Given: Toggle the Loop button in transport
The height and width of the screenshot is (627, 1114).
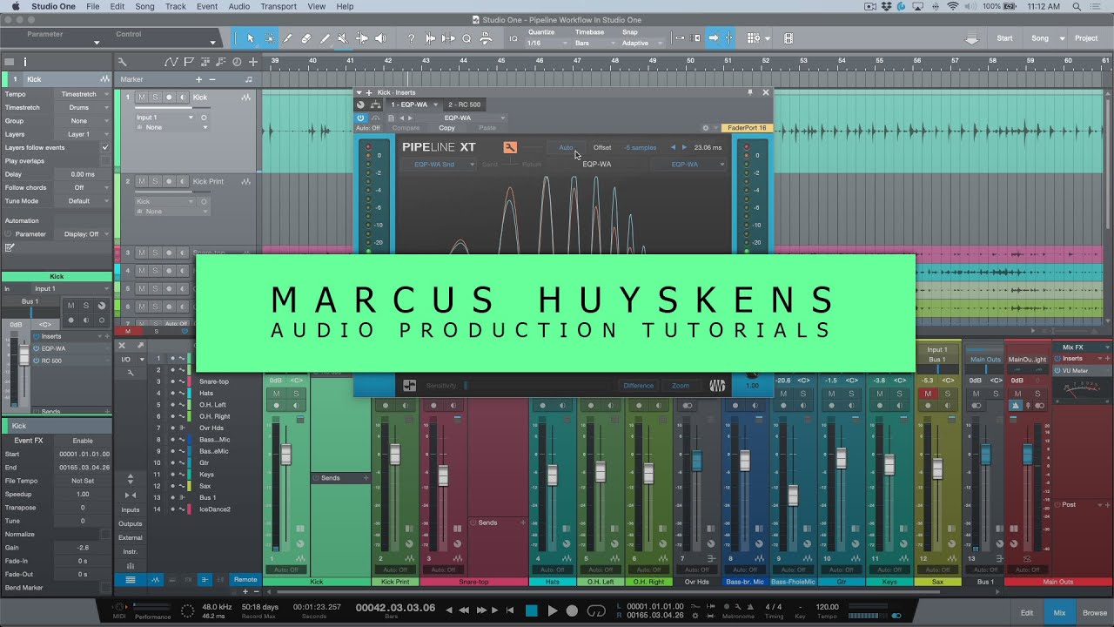Looking at the screenshot, I should pos(595,610).
